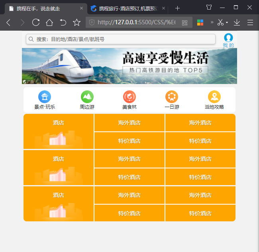Reload the current page
The width and height of the screenshot is (259, 252).
coord(36,22)
